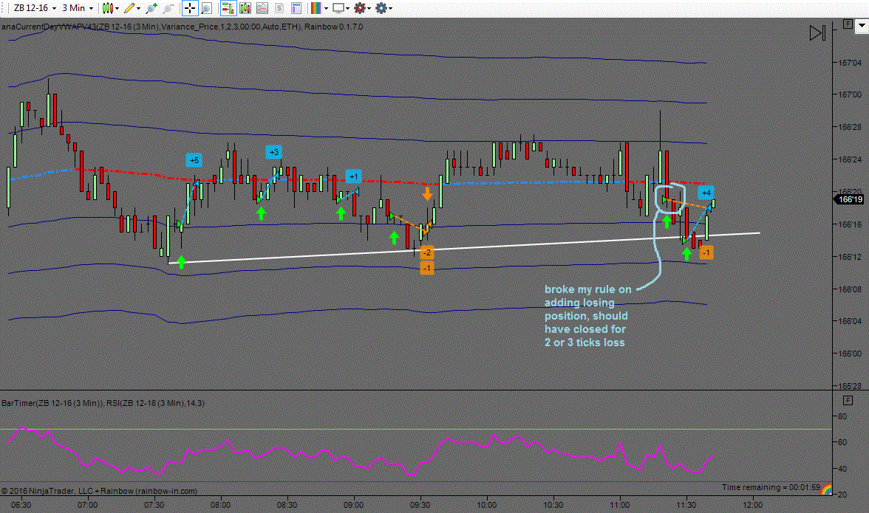This screenshot has width=869, height=513.
Task: Click the 07:30 time axis label
Action: (154, 505)
